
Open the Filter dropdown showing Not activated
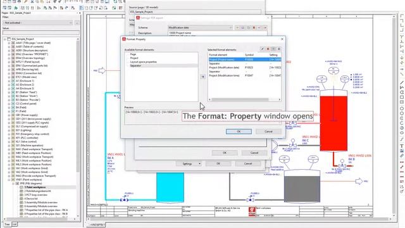(38, 23)
